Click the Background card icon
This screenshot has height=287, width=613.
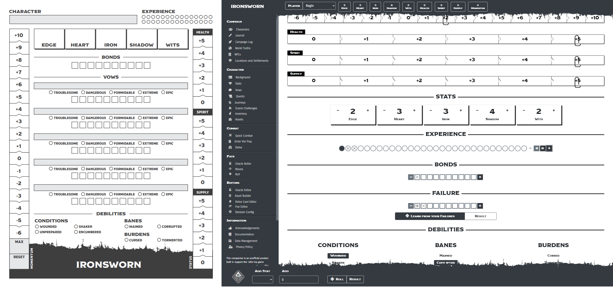pyautogui.click(x=230, y=77)
